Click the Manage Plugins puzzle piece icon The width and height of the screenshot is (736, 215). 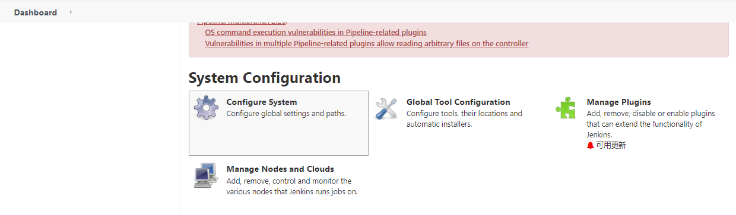pyautogui.click(x=566, y=108)
